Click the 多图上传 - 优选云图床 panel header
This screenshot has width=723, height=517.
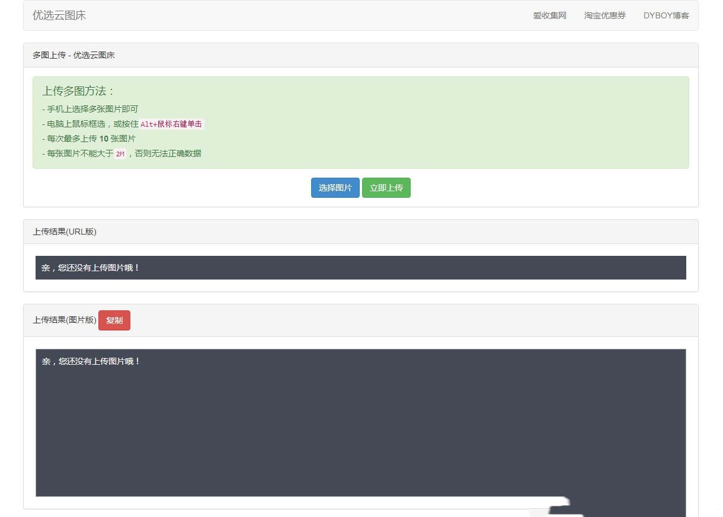pyautogui.click(x=73, y=55)
